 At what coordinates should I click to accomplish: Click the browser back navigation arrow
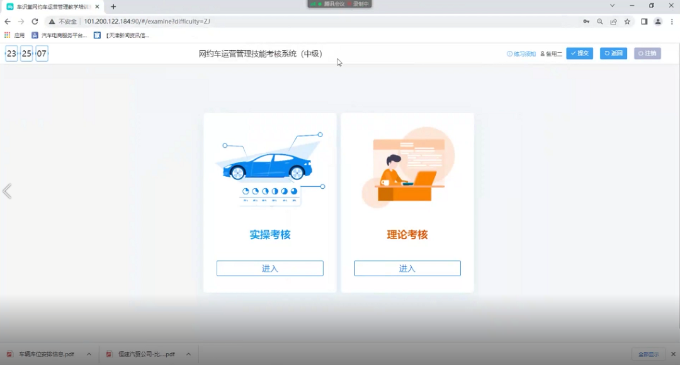(x=7, y=21)
